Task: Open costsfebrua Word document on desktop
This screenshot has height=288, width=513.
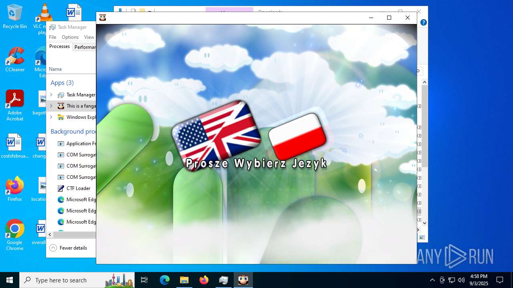Action: pos(15,146)
